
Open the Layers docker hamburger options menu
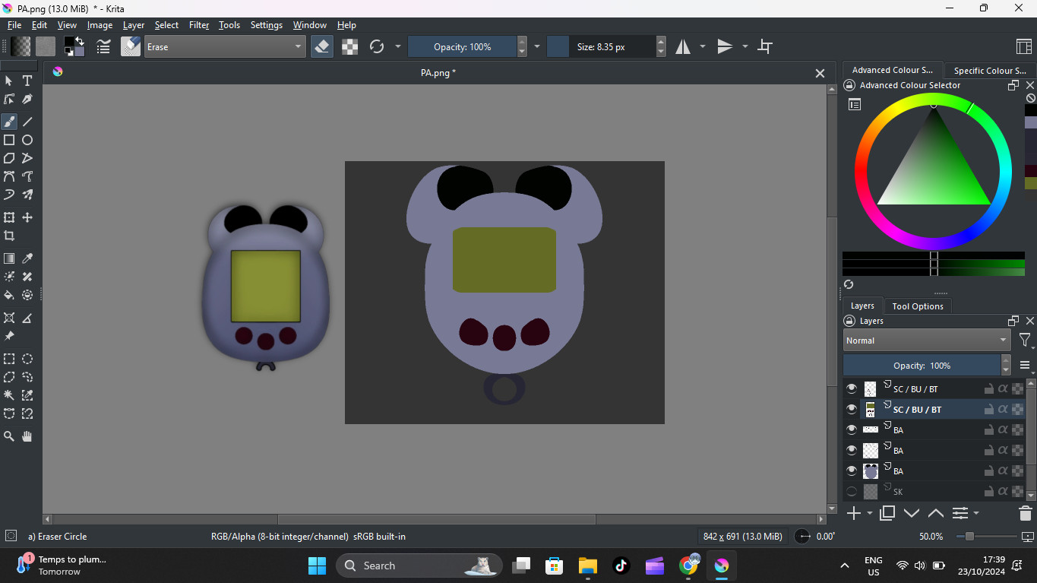(x=1025, y=366)
